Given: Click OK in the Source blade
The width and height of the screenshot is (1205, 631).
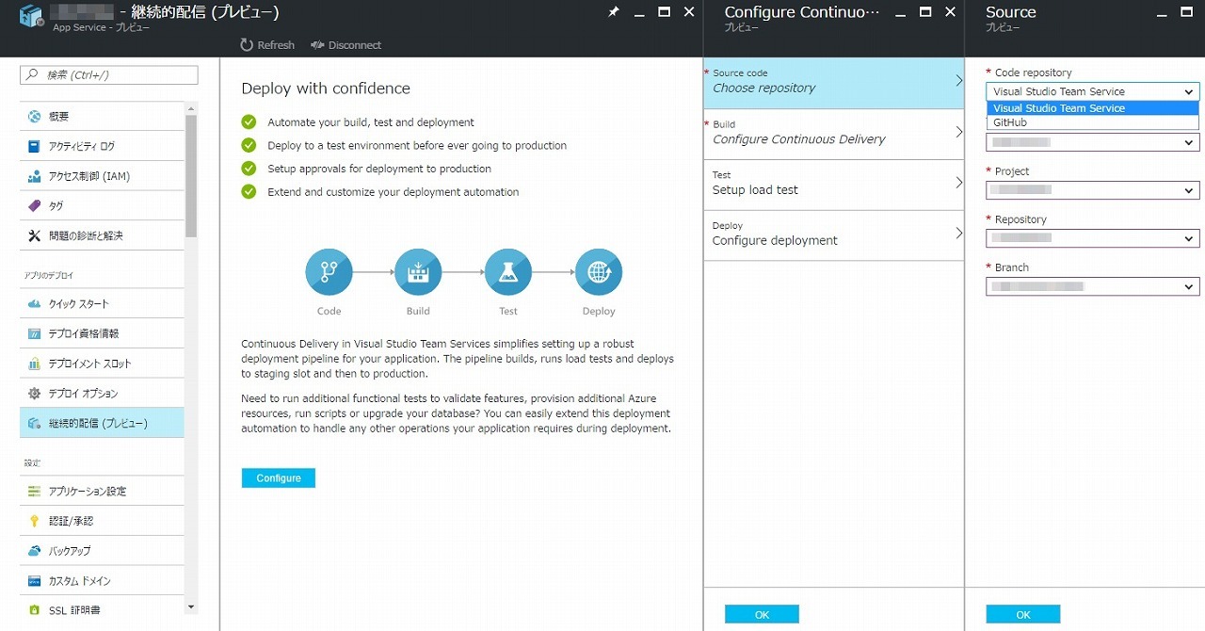Looking at the screenshot, I should [x=1023, y=614].
